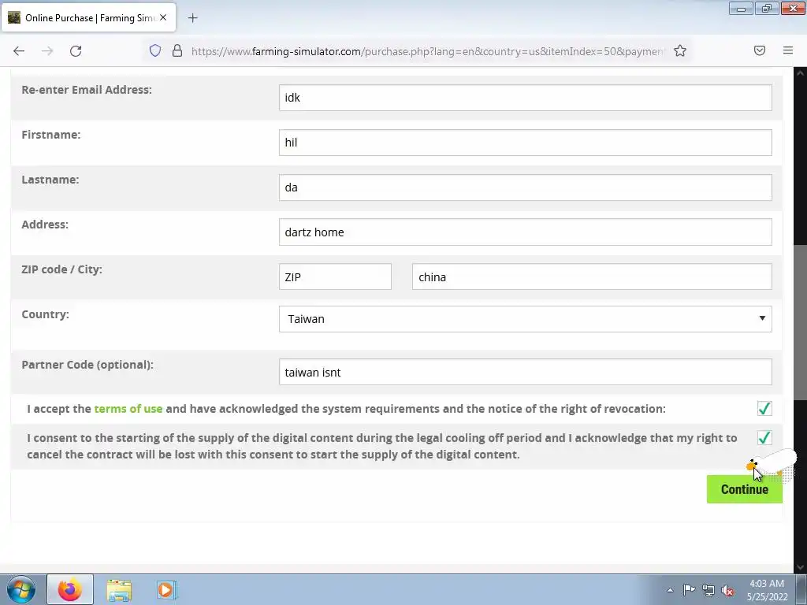Viewport: 807px width, 605px height.
Task: Click the ZIP code field
Action: tap(335, 277)
